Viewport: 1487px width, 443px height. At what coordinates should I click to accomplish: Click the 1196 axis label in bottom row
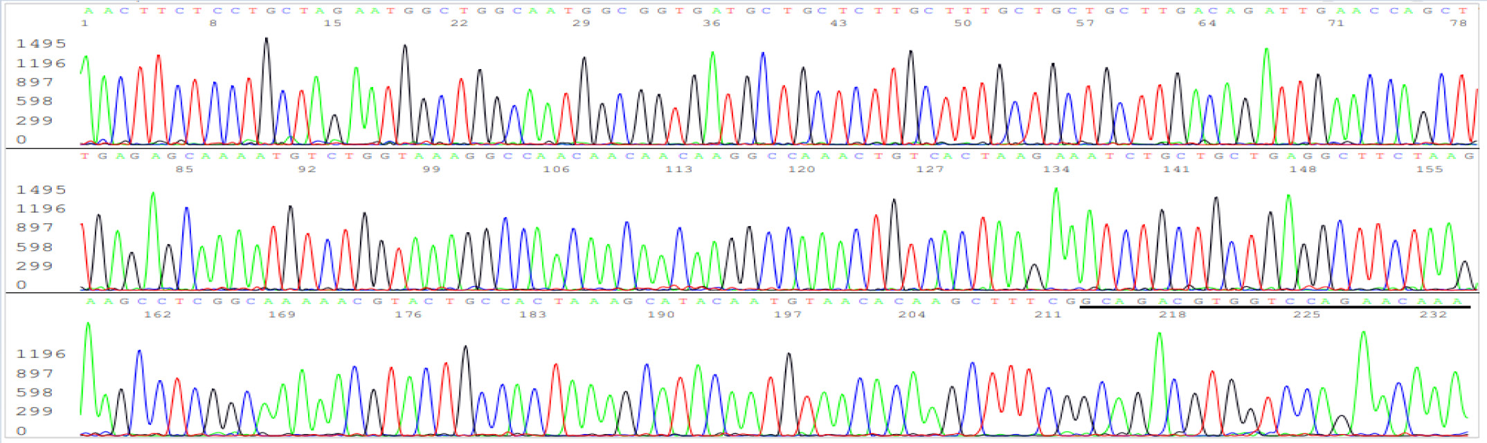point(41,354)
